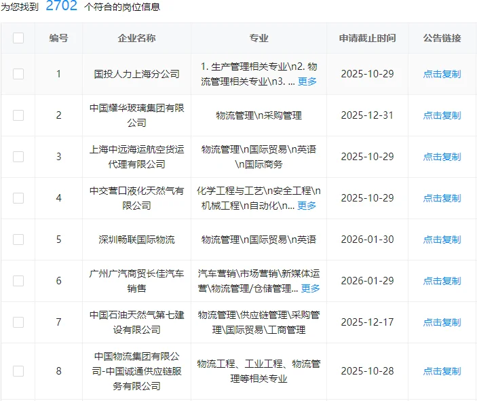Click the 公告链接 column header
The height and width of the screenshot is (401, 477).
pyautogui.click(x=442, y=38)
